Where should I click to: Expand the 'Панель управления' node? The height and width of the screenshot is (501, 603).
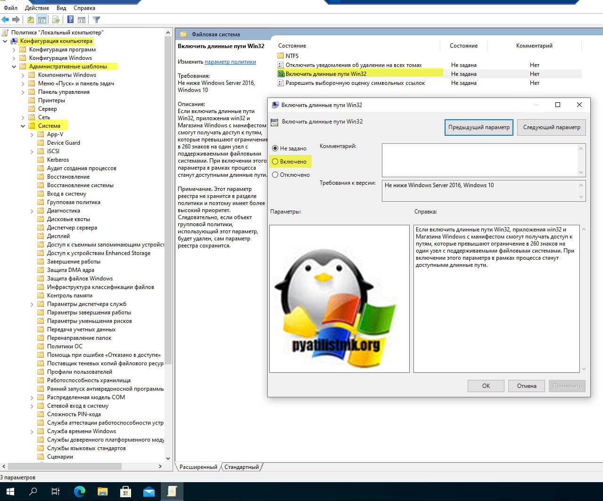(x=23, y=92)
